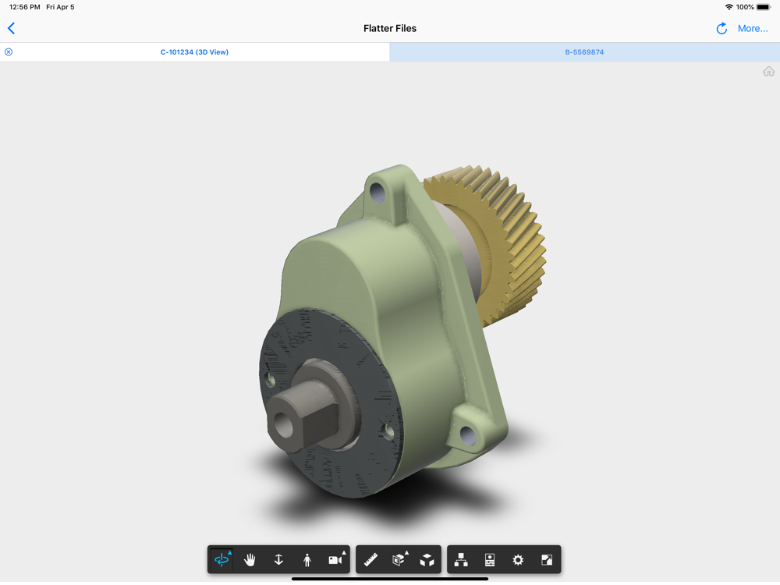
Task: Open the Section analysis tool
Action: tap(399, 560)
